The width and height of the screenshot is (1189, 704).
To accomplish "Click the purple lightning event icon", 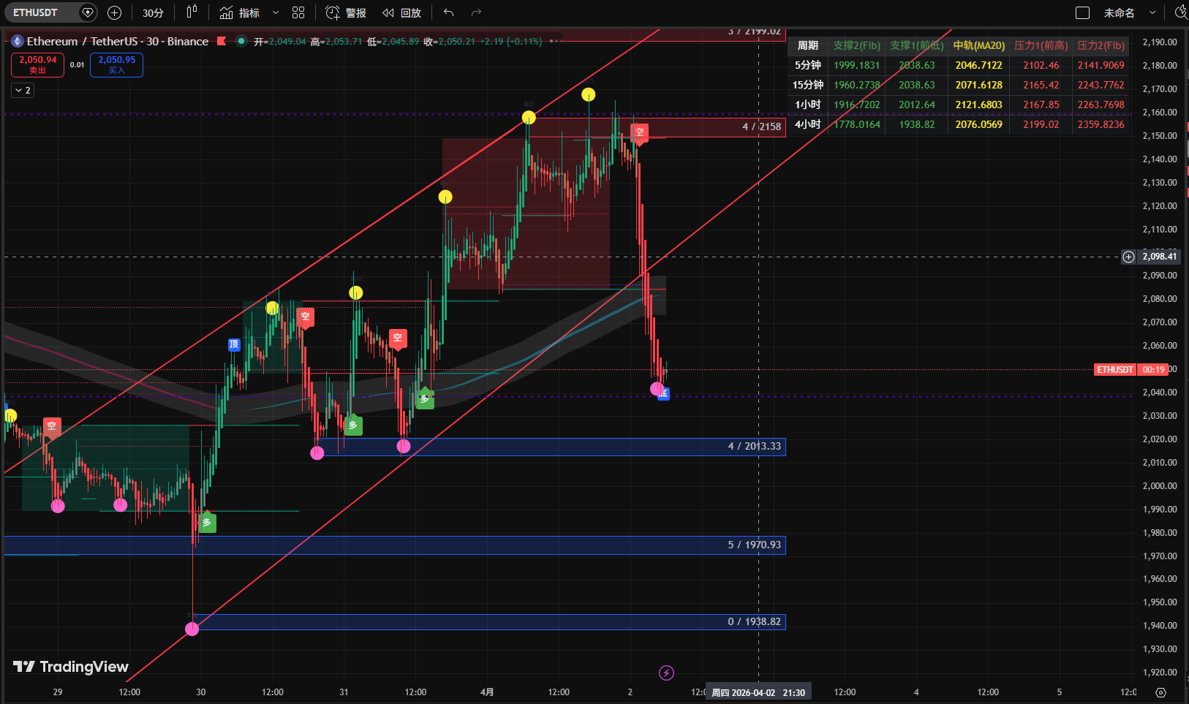I will point(666,673).
